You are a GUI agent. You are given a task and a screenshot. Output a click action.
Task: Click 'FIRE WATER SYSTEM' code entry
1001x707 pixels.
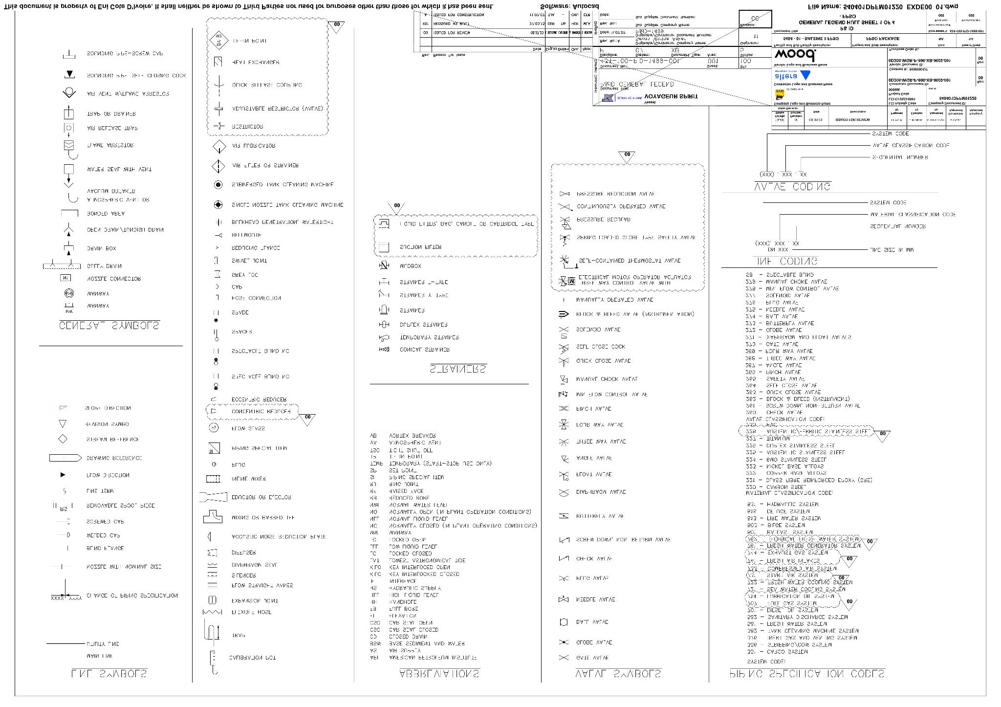[x=784, y=518]
